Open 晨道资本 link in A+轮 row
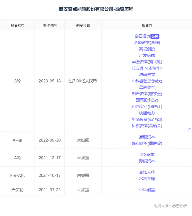Image resolution: width=192 pixels, height=216 pixels. [x=147, y=137]
